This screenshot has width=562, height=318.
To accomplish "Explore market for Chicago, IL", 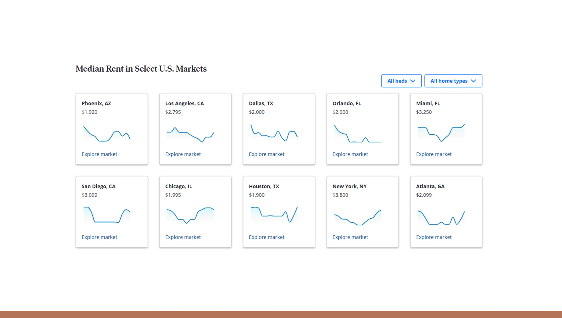I will 183,237.
